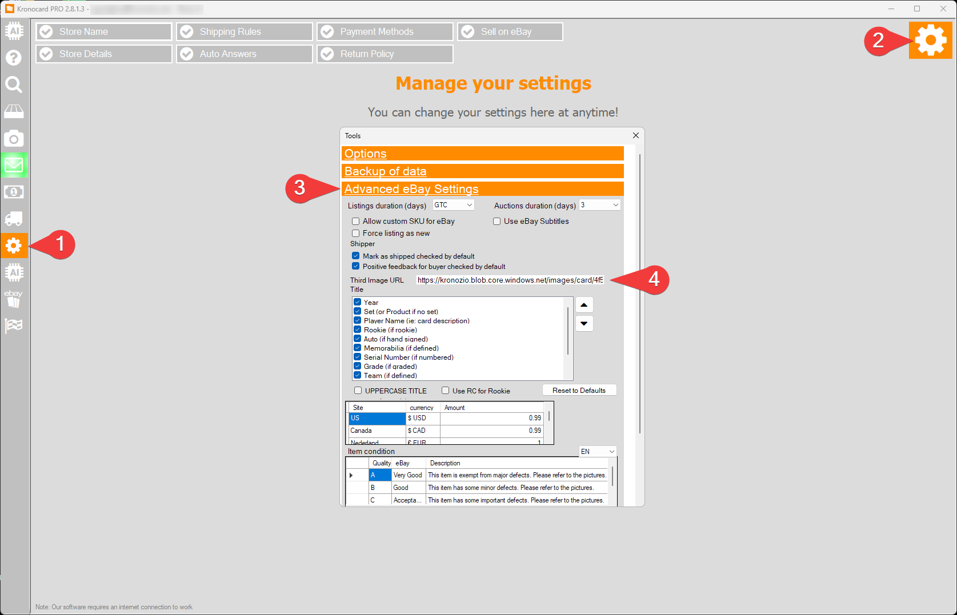Enable Use eBay Subtitles
This screenshot has width=957, height=615.
coord(497,221)
